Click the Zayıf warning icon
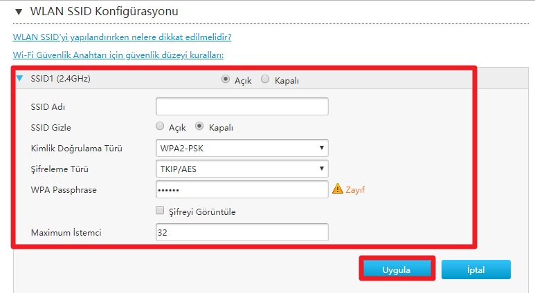The image size is (535, 293). point(338,189)
